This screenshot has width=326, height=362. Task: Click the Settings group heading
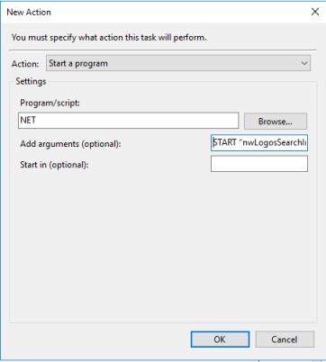31,81
